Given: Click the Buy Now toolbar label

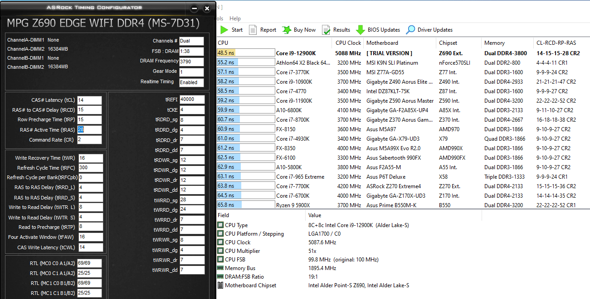Looking at the screenshot, I should (305, 30).
